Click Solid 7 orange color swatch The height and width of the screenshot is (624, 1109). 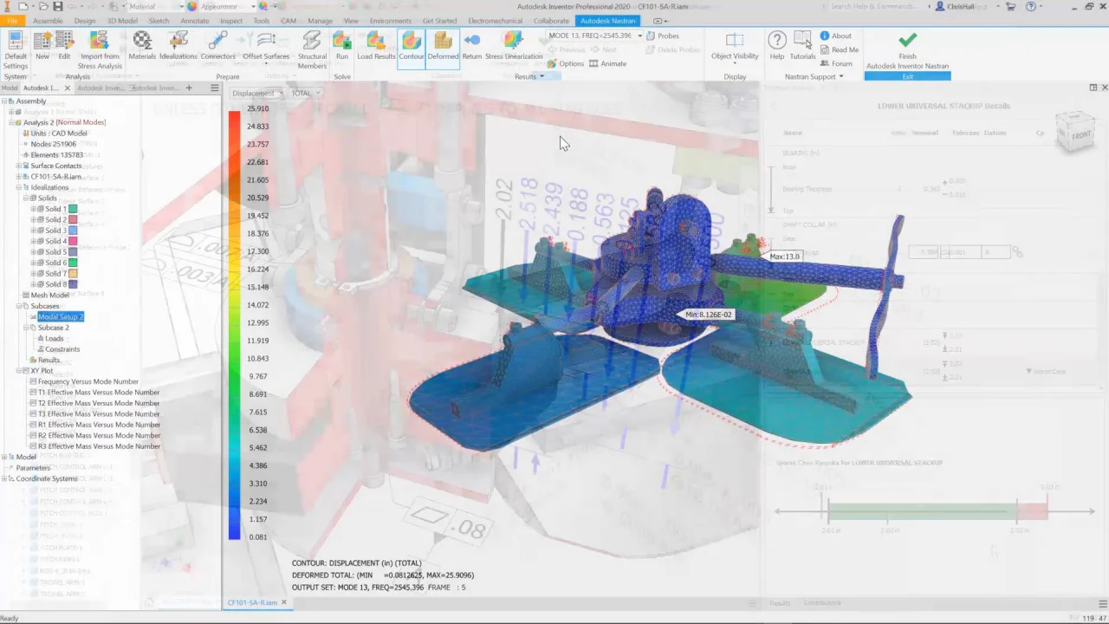point(73,273)
